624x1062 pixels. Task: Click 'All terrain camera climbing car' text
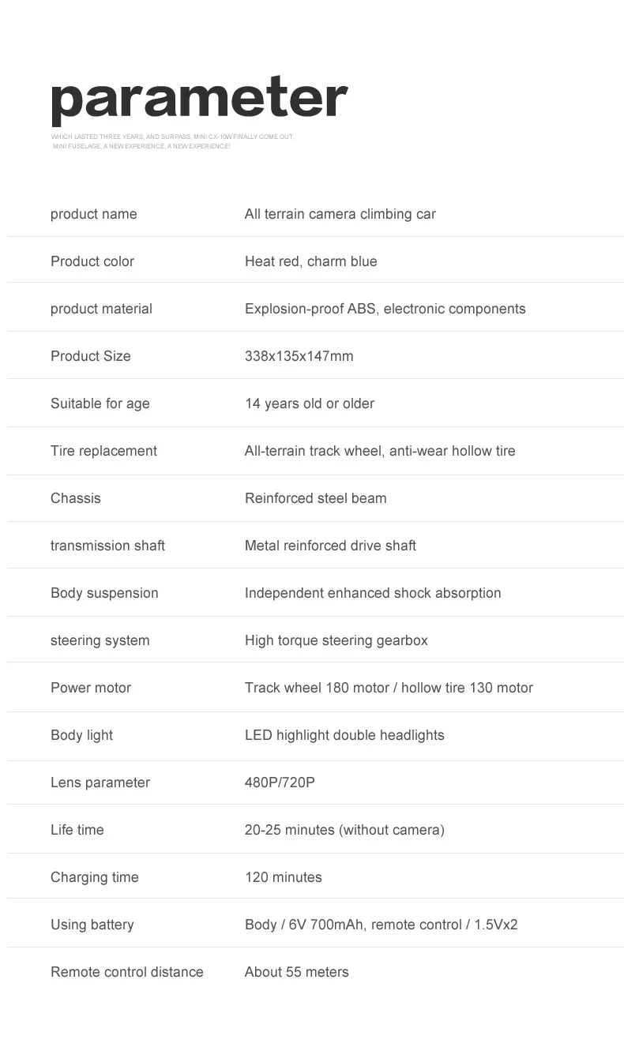(340, 214)
